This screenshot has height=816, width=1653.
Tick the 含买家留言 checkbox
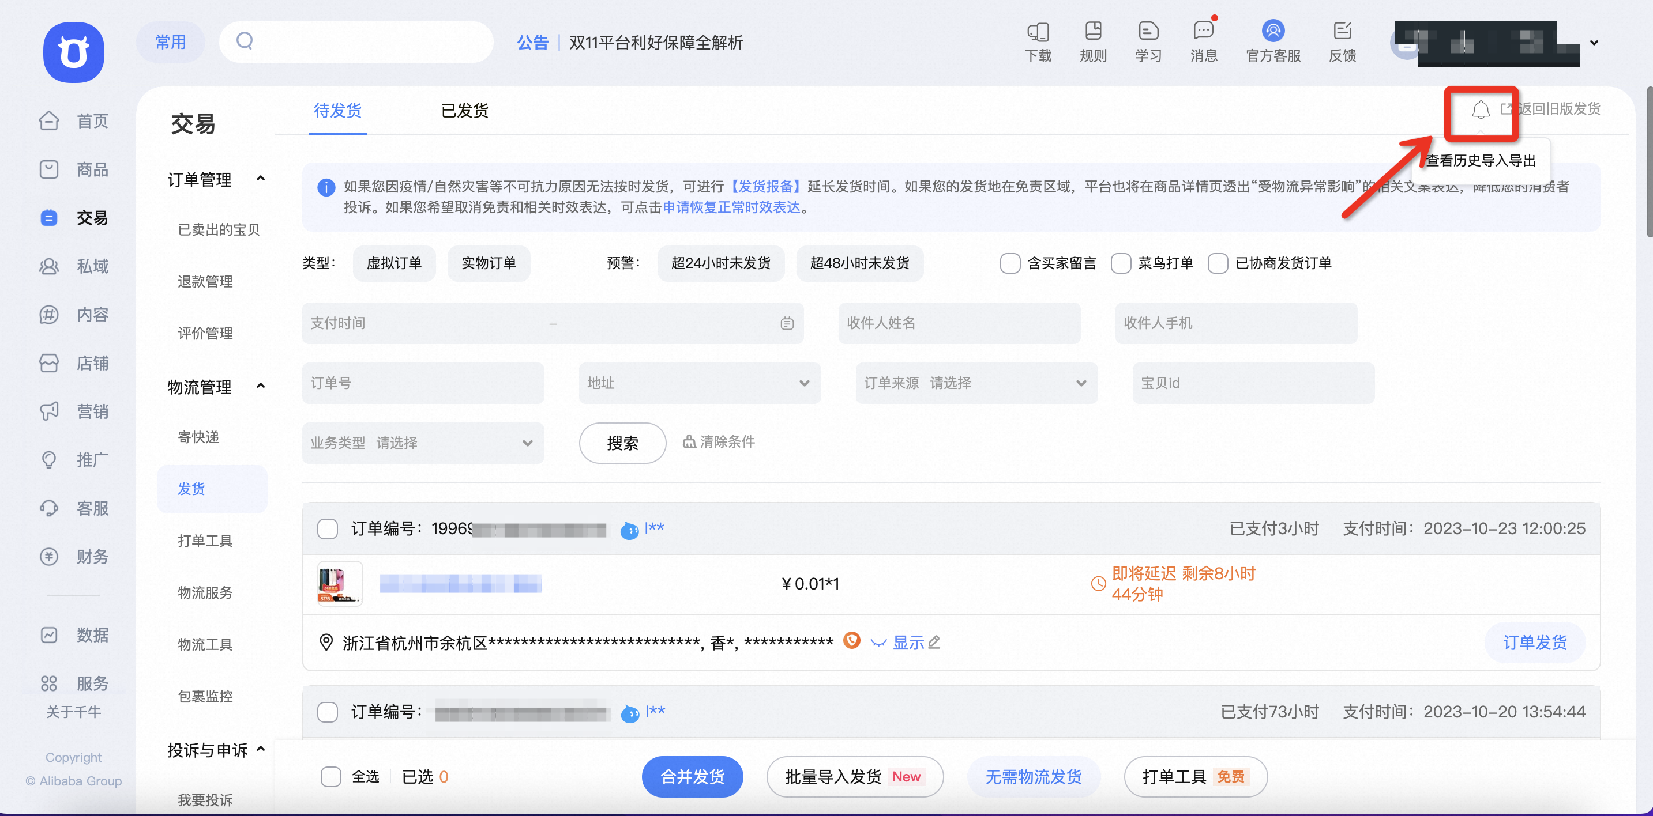[x=1009, y=263]
